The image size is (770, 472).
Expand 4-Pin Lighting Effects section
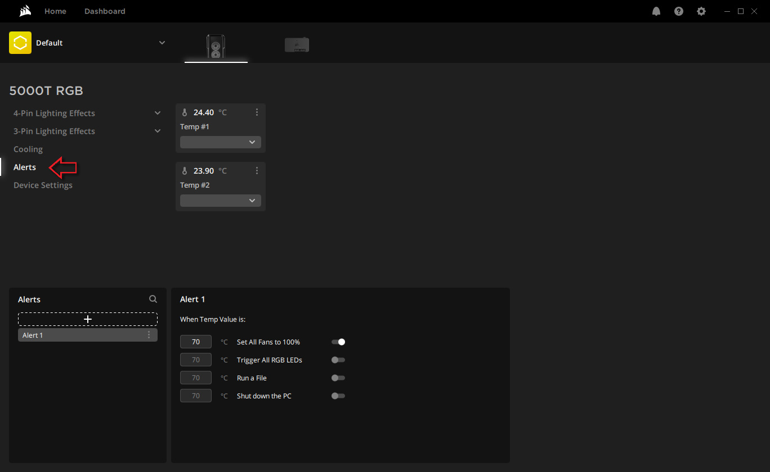(x=158, y=113)
